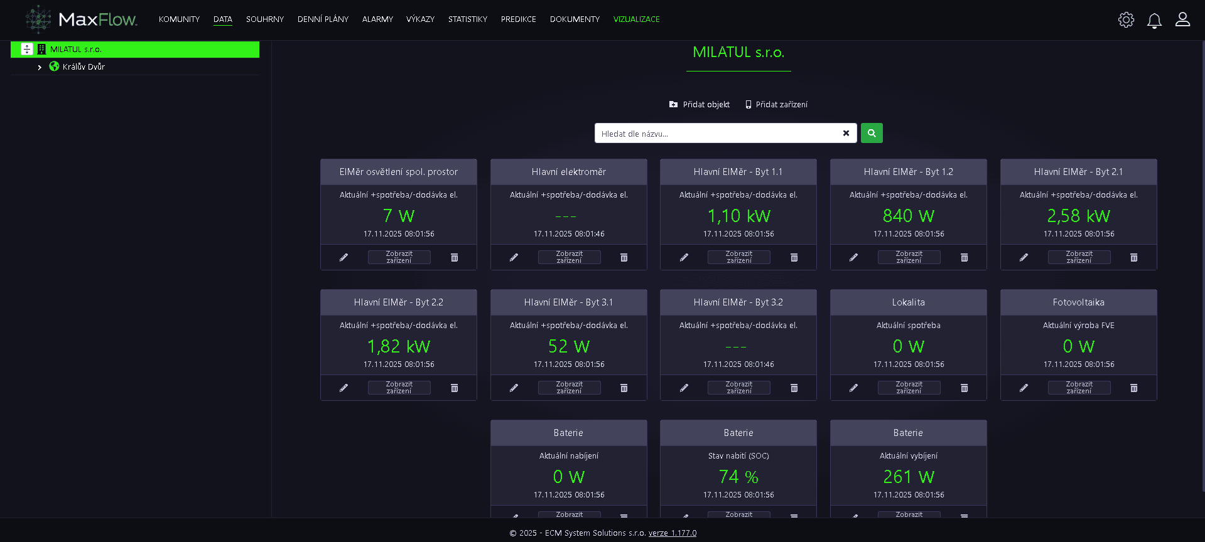Edit the Fotovoltaika card
The image size is (1205, 542).
tap(1024, 388)
